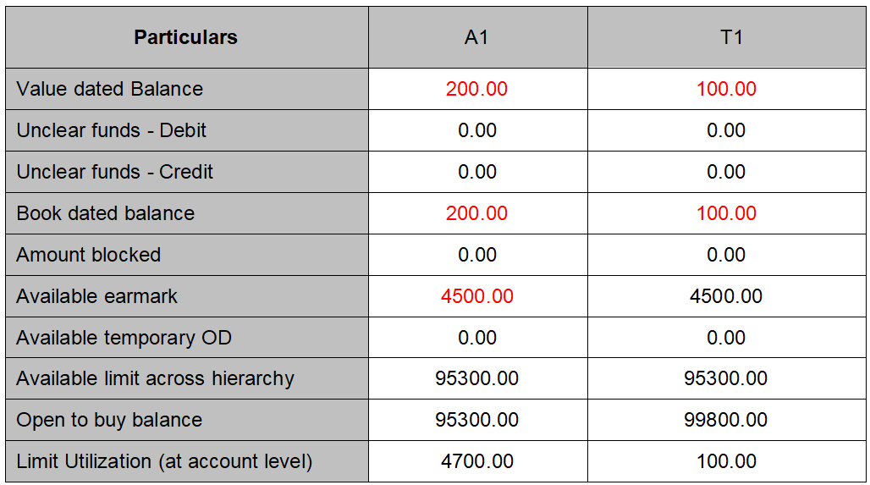This screenshot has width=870, height=485.
Task: Select the A1 column header
Action: click(476, 37)
